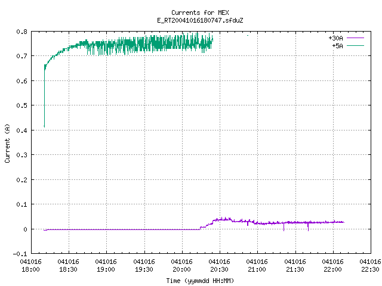This screenshot has height=286, width=382.
Task: Click the 0.8 y-axis tick label
Action: coord(22,32)
